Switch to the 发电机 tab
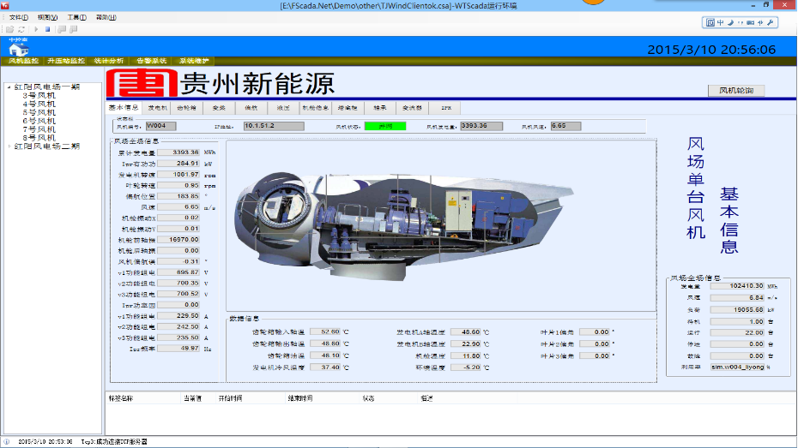This screenshot has height=448, width=798. [157, 108]
